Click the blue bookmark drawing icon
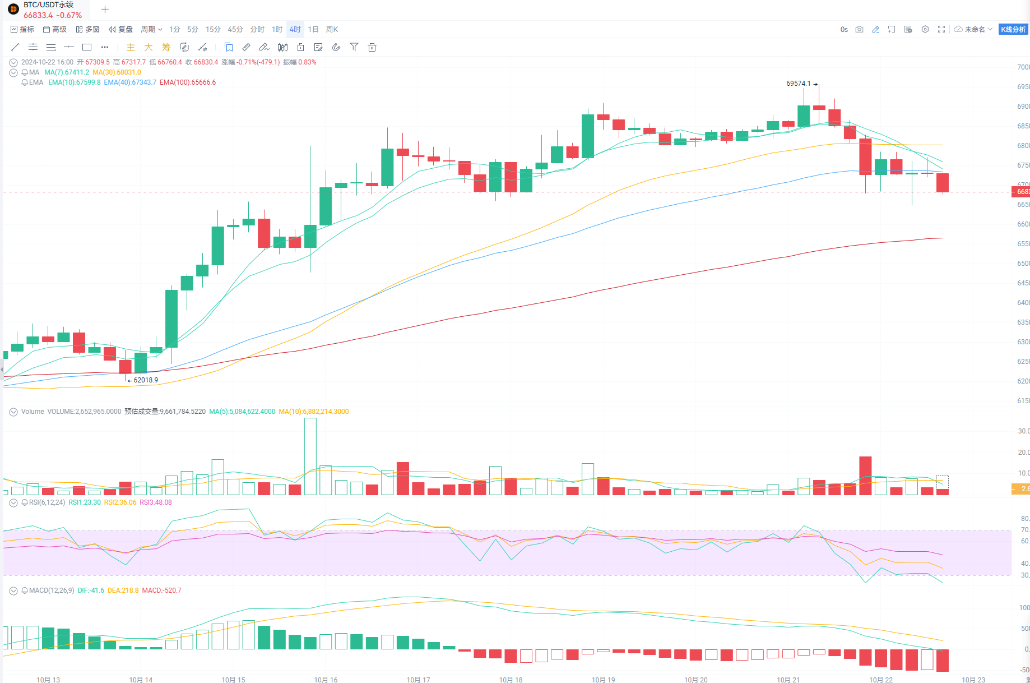The image size is (1030, 683). coord(229,47)
